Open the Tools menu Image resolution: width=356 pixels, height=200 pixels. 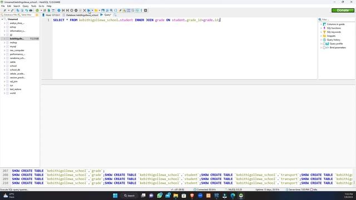coord(33,6)
